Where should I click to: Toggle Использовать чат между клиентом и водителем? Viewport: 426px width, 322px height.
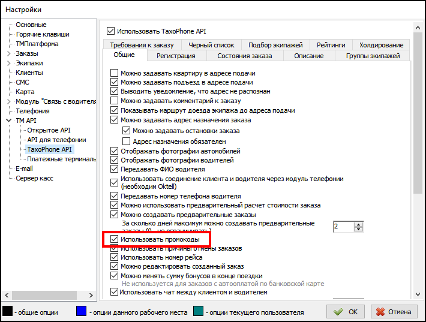114,292
